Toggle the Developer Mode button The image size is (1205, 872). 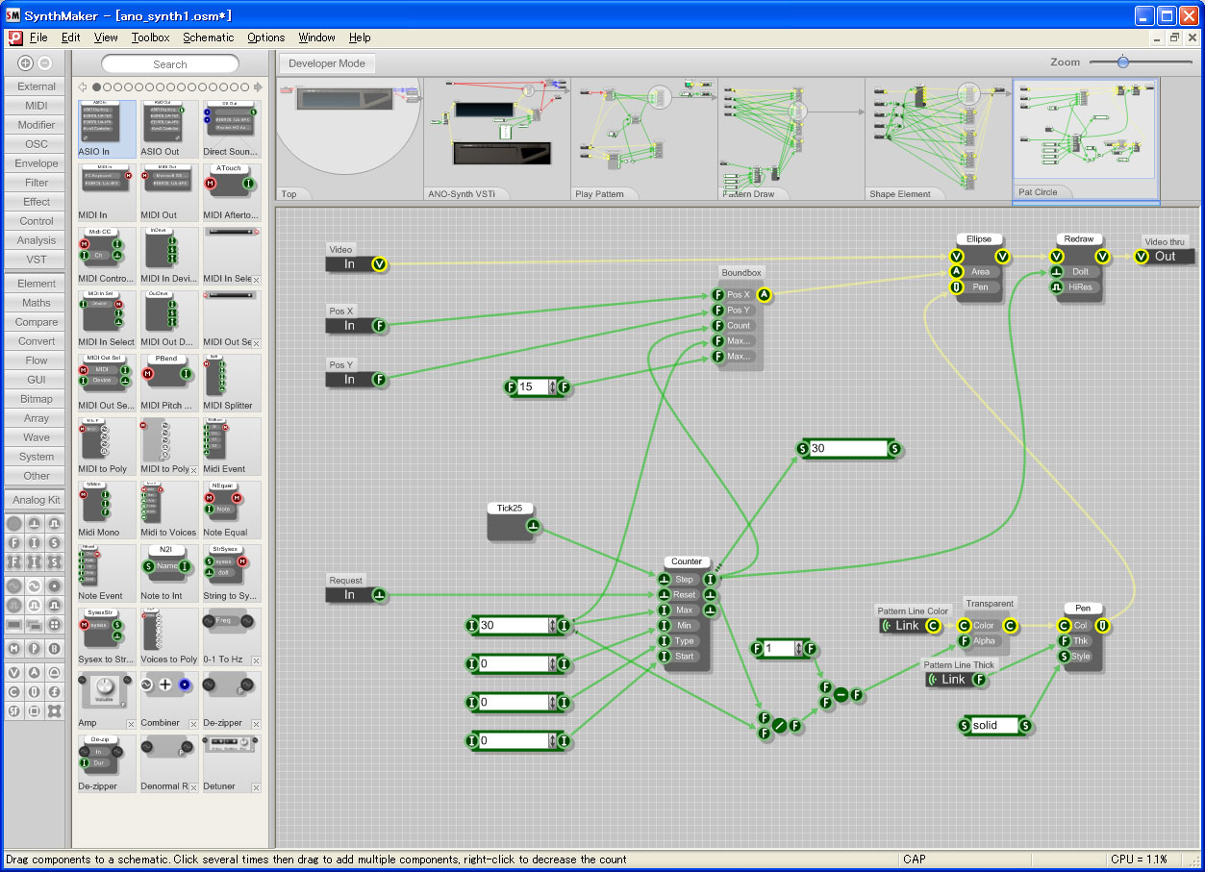click(327, 63)
